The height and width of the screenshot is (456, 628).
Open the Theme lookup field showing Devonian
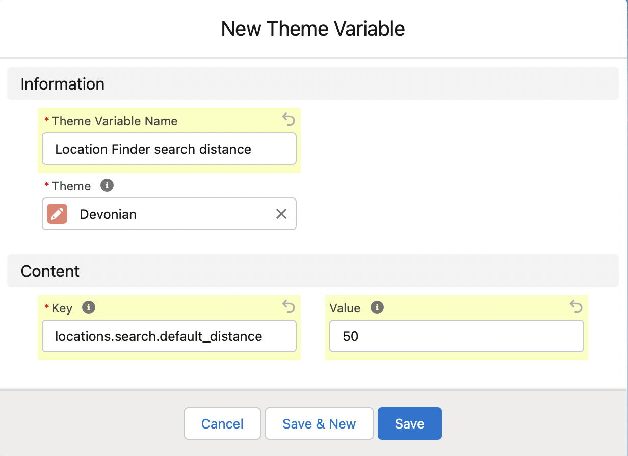(x=173, y=214)
